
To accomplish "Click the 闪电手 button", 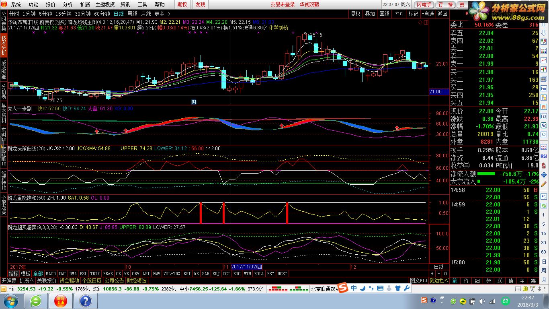I will coord(424,4).
